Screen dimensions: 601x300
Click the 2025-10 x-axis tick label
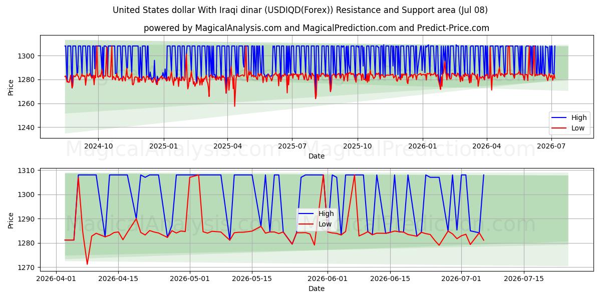coord(358,146)
